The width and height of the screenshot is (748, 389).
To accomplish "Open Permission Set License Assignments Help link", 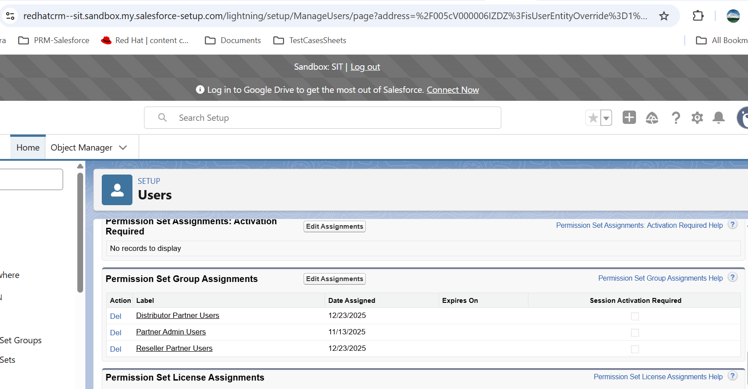I will (x=658, y=377).
